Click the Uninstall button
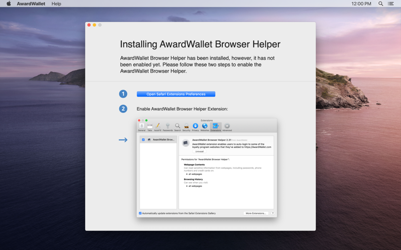The image size is (401, 250). [199, 151]
